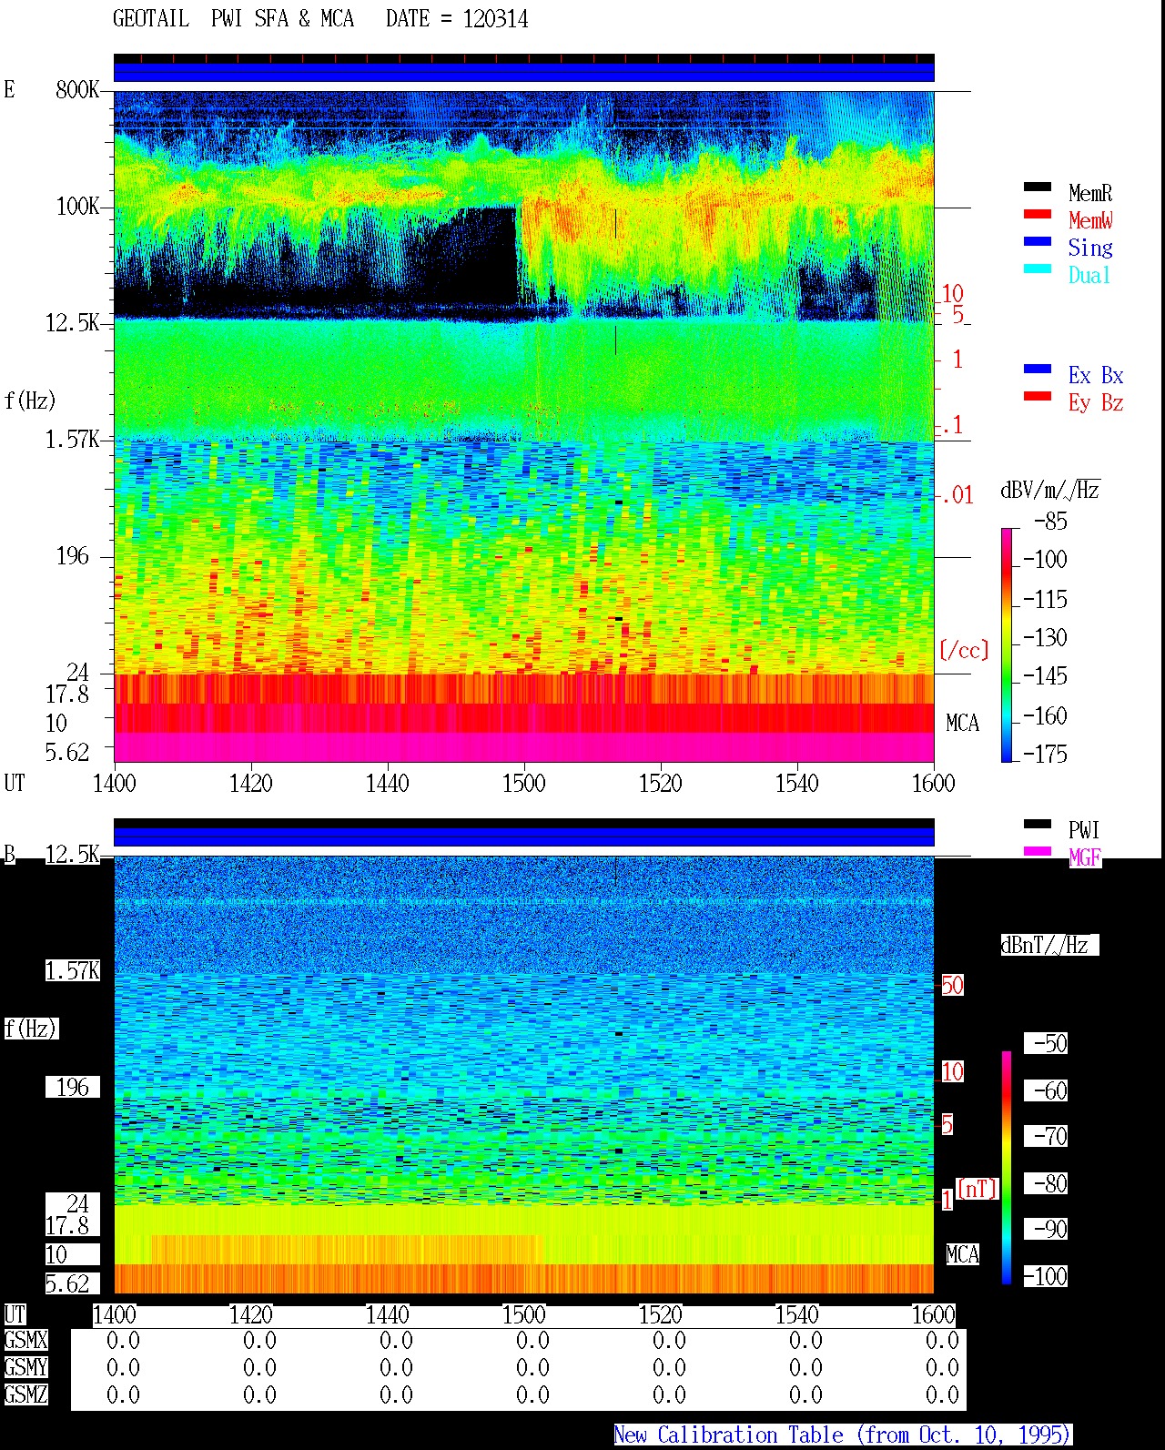This screenshot has width=1165, height=1450.
Task: Click the DATE = 120314 text
Action: click(x=457, y=19)
